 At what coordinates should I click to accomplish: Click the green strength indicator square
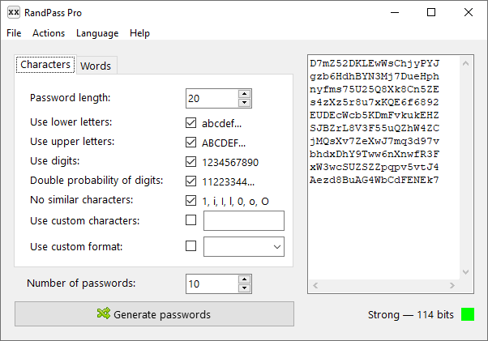(x=468, y=314)
